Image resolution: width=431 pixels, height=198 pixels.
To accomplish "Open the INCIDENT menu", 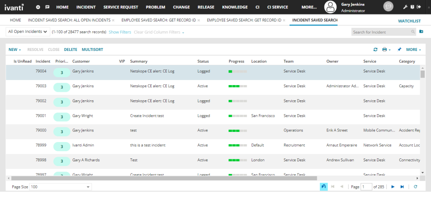I will pos(86,7).
